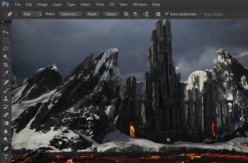Select the Horizontal Type tool

pyautogui.click(x=6, y=157)
